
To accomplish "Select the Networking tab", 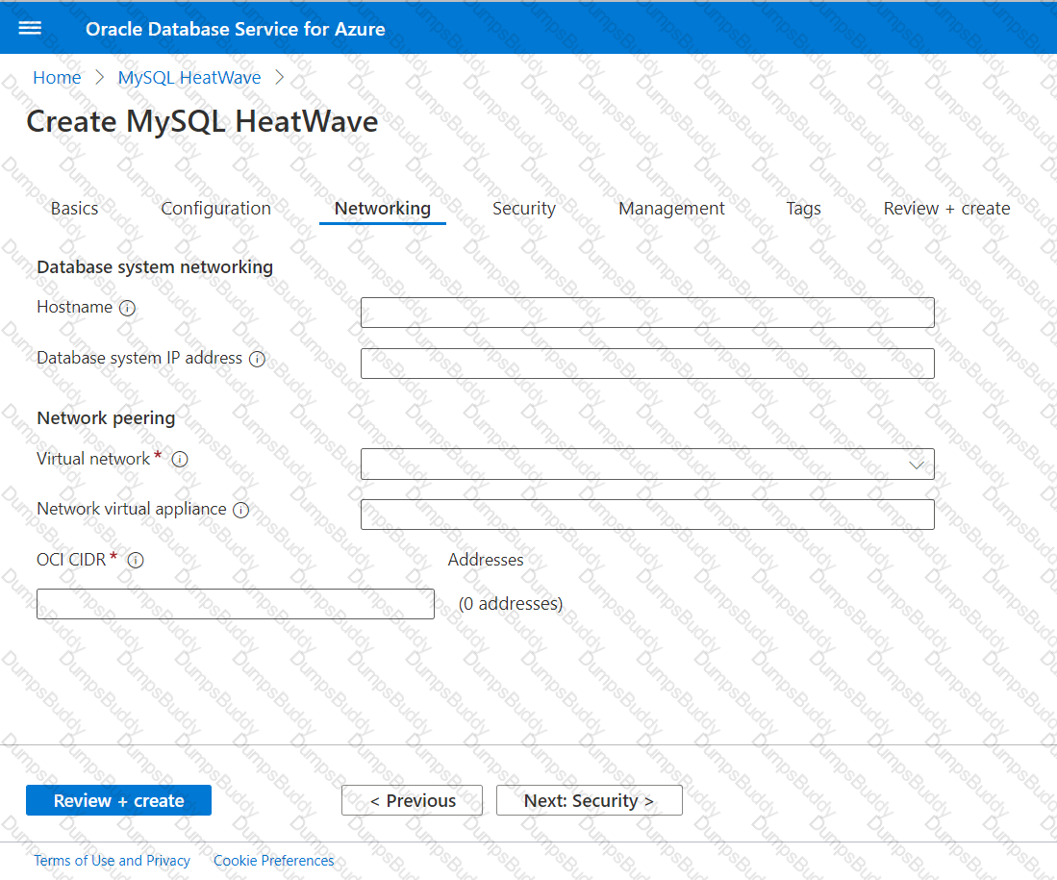I will tap(382, 209).
